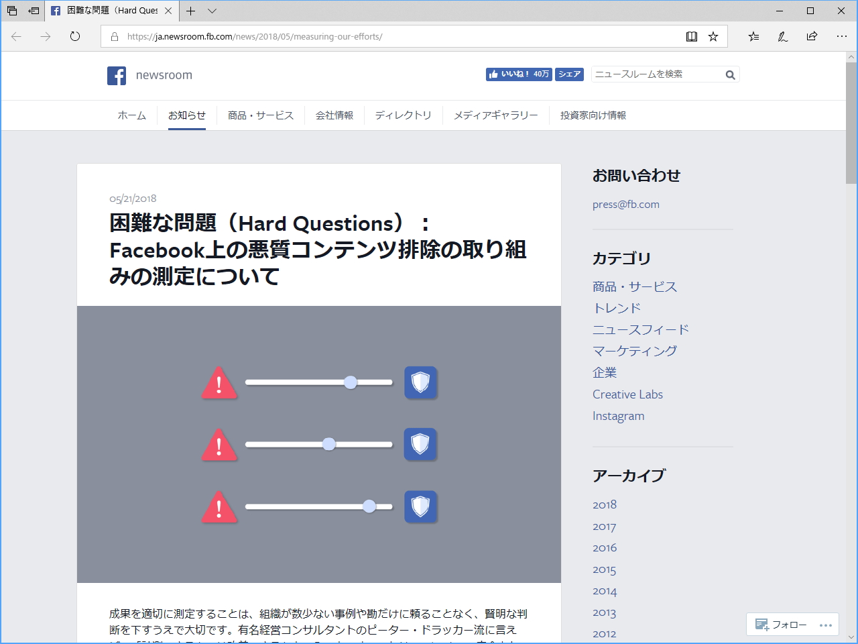Click the blue シェア share button

(x=569, y=74)
